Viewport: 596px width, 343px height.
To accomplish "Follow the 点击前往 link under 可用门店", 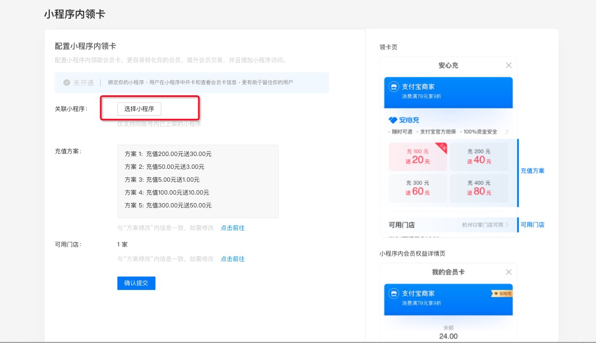I will tap(233, 259).
